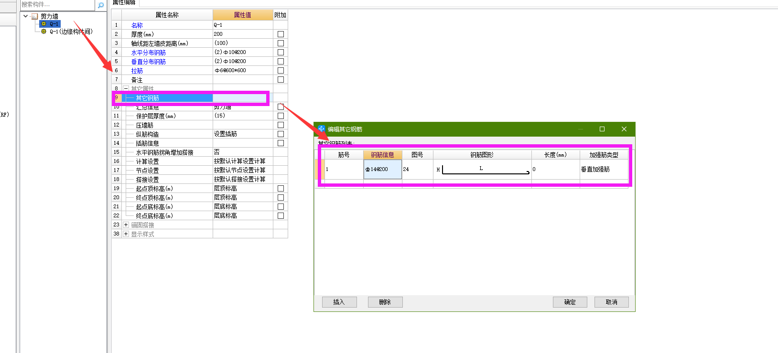Toggle the 保护层厚度 附加 checkbox
The height and width of the screenshot is (353, 778).
pos(281,116)
